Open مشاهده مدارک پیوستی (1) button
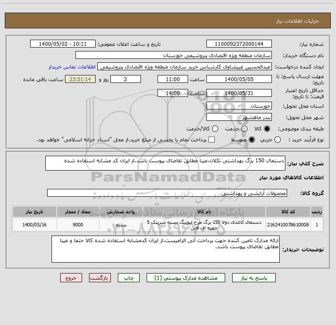Image resolution: width=336 pixels, height=325 pixels. (x=186, y=278)
